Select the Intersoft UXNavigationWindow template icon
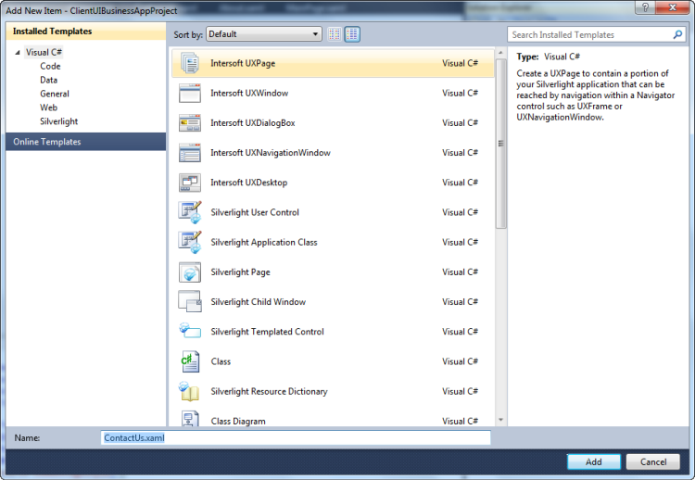This screenshot has height=480, width=695. pos(190,153)
